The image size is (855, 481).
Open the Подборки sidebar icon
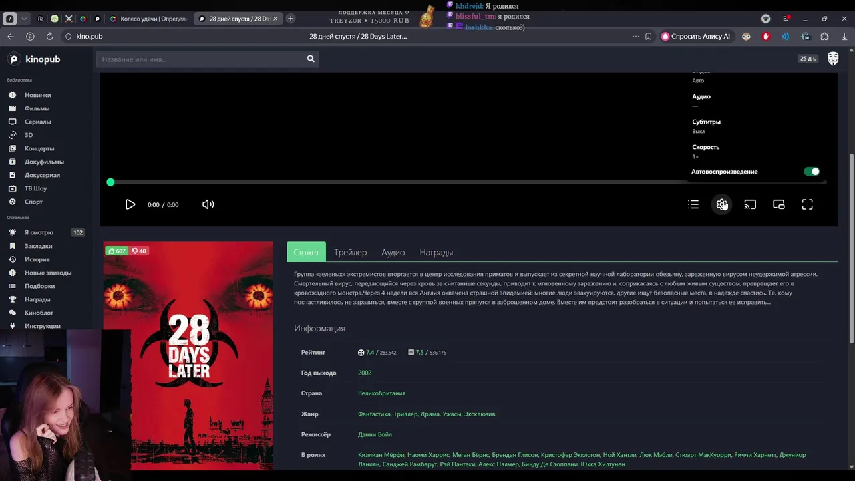pyautogui.click(x=12, y=286)
